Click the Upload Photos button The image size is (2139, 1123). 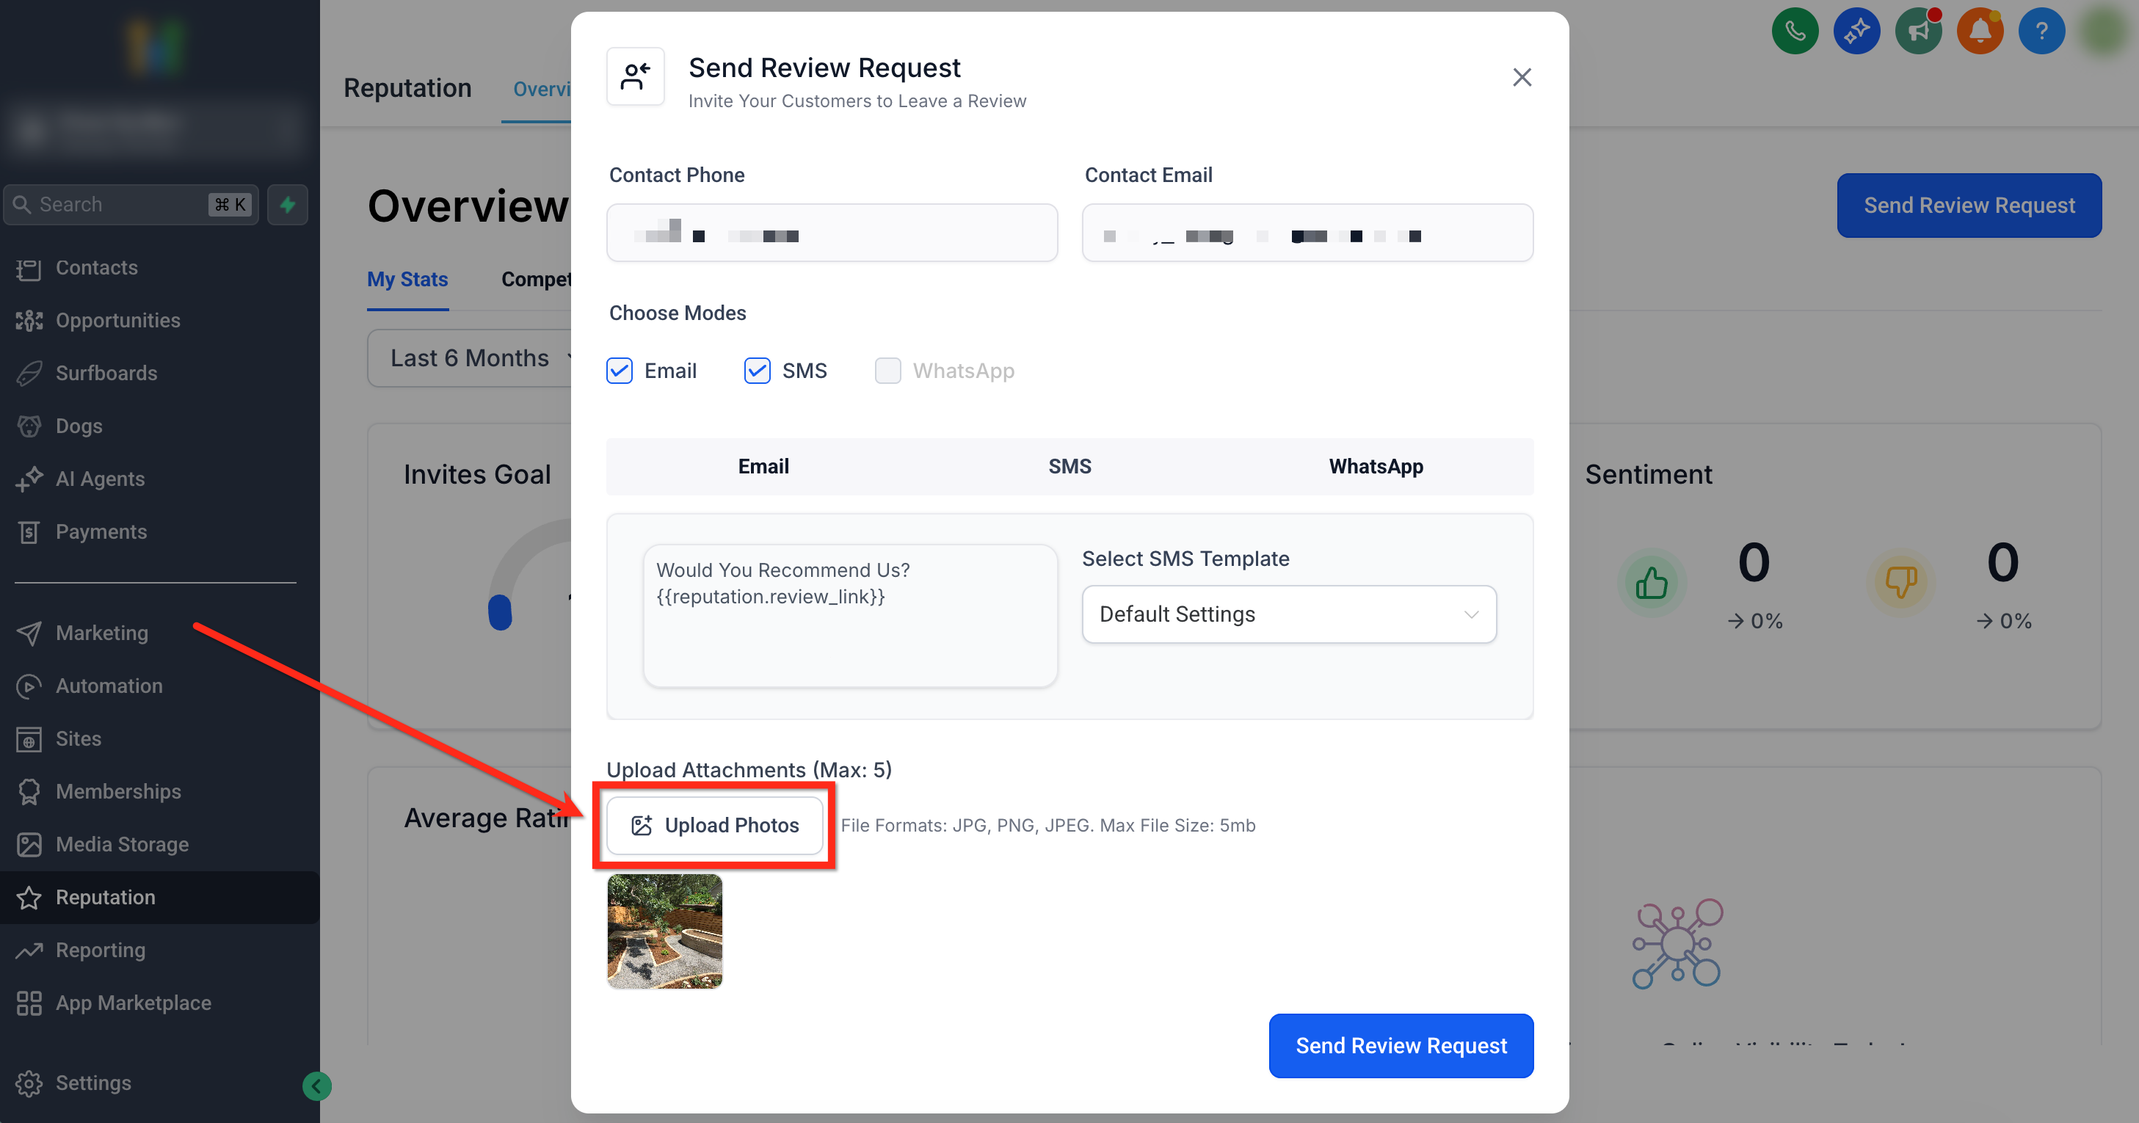715,825
